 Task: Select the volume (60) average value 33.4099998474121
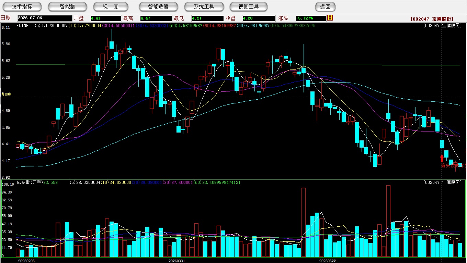(217, 183)
